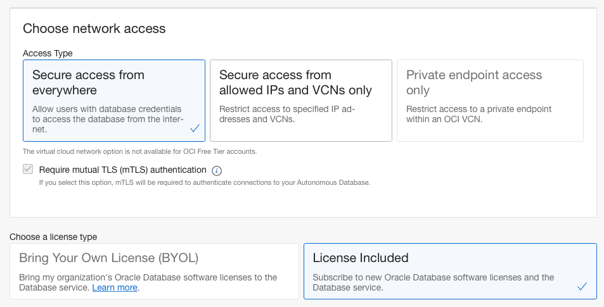Click the OCI Free Tier notice text
604x307 pixels.
pyautogui.click(x=139, y=151)
